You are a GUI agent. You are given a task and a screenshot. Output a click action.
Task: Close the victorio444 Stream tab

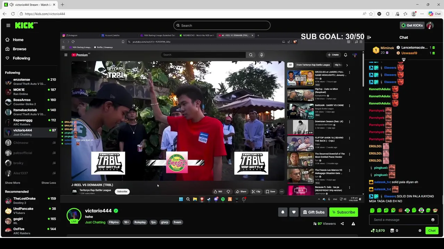[54, 4]
